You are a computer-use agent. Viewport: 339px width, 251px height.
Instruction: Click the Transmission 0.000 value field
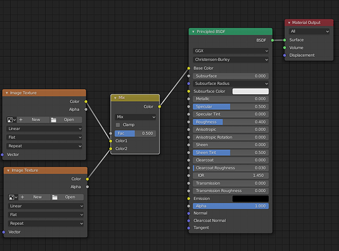click(230, 183)
